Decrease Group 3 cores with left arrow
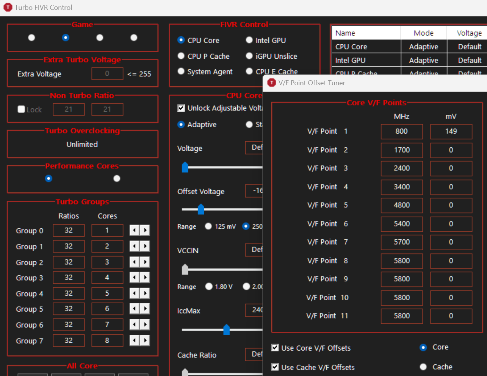The height and width of the screenshot is (376, 487). coord(135,278)
